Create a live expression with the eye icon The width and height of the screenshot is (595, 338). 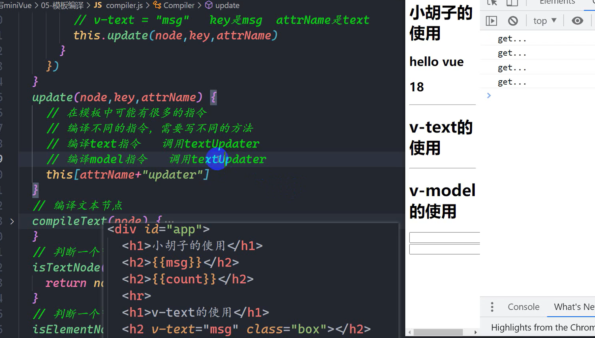coord(577,20)
